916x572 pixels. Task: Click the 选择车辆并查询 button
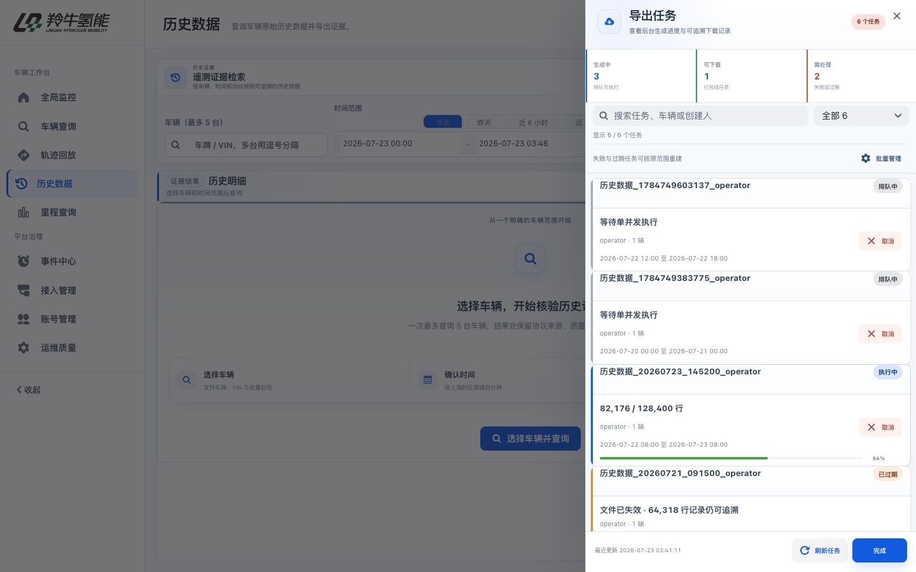[531, 439]
